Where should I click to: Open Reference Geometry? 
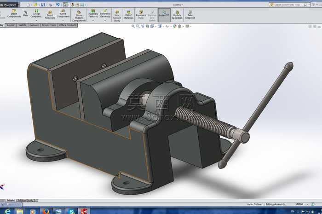point(105,13)
